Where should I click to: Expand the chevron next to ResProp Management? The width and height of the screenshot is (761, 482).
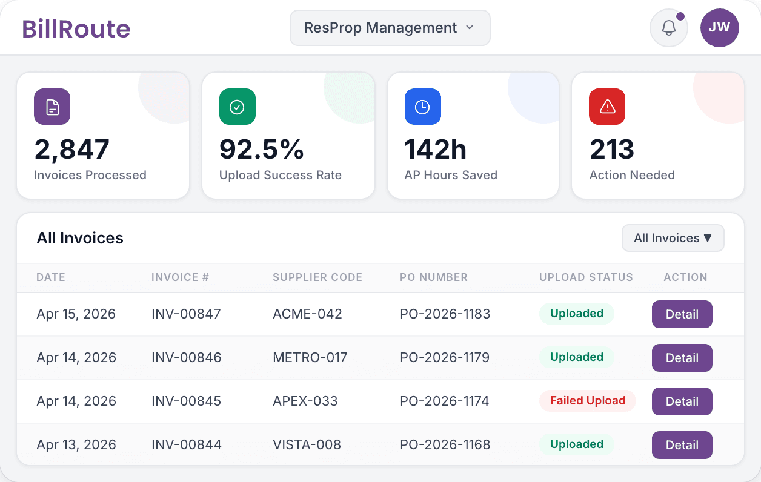(x=470, y=28)
